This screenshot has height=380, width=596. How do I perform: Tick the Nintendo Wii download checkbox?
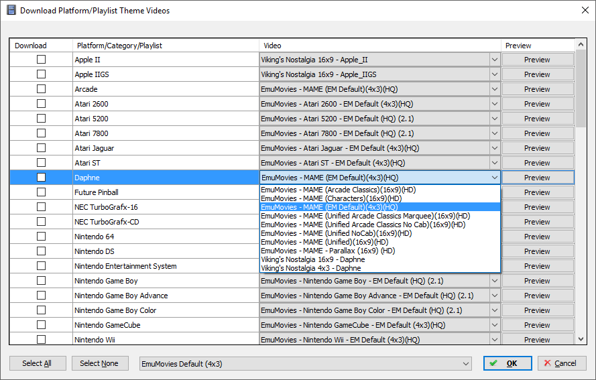point(41,339)
